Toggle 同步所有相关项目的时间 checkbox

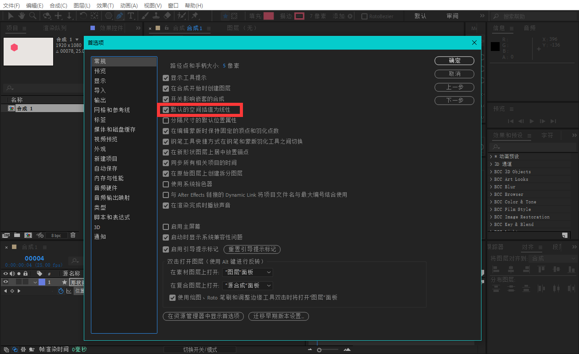click(166, 163)
